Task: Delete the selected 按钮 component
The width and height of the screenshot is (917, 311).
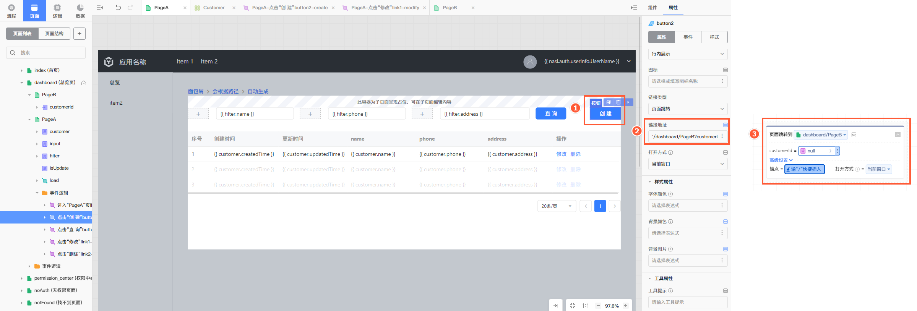Action: [x=618, y=102]
